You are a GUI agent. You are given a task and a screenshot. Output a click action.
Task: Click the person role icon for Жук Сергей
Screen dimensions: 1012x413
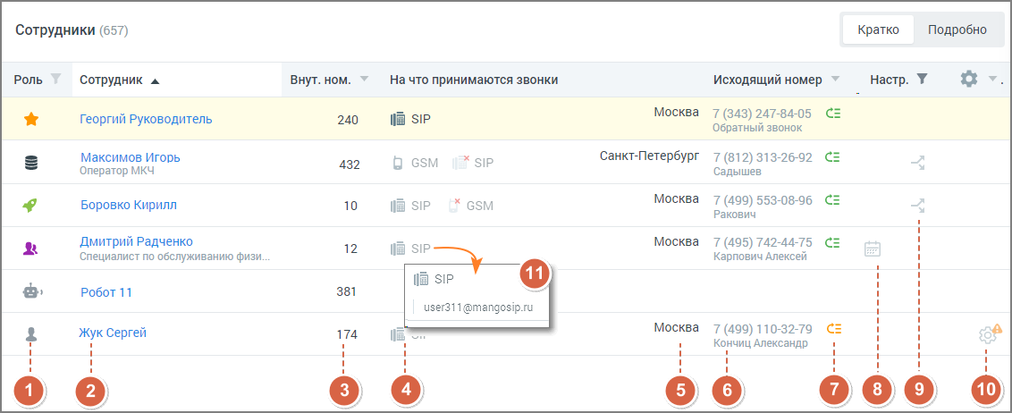30,334
